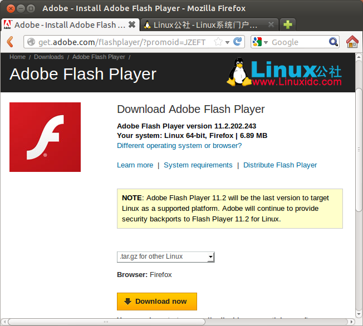The width and height of the screenshot is (363, 326).
Task: Click the horizontal scrollbar thumb
Action: [106, 322]
